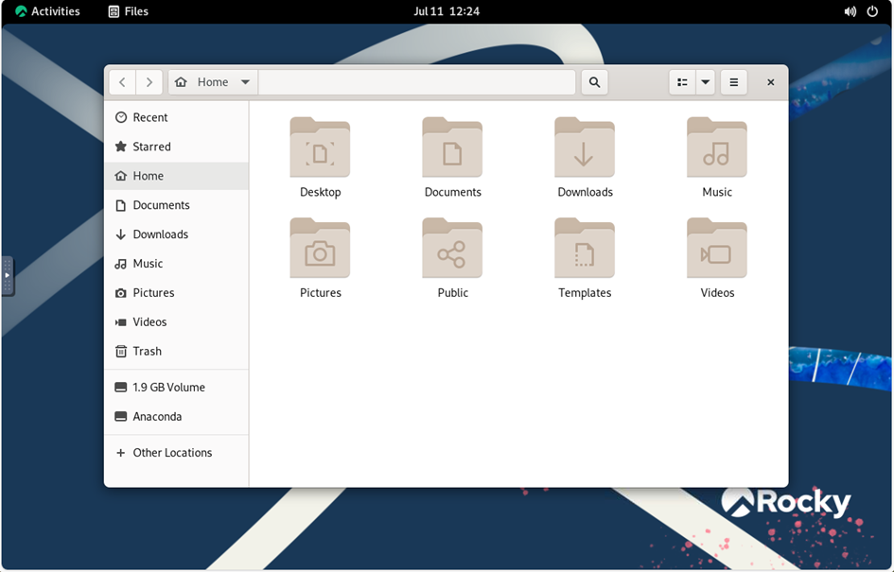Open the Activities overview
The width and height of the screenshot is (894, 572).
tap(47, 11)
